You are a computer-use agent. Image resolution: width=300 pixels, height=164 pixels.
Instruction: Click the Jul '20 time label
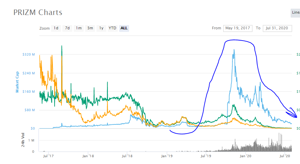[x=285, y=156]
